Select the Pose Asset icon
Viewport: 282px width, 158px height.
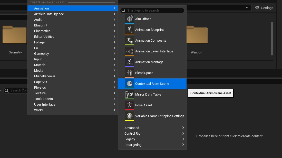[x=130, y=105]
